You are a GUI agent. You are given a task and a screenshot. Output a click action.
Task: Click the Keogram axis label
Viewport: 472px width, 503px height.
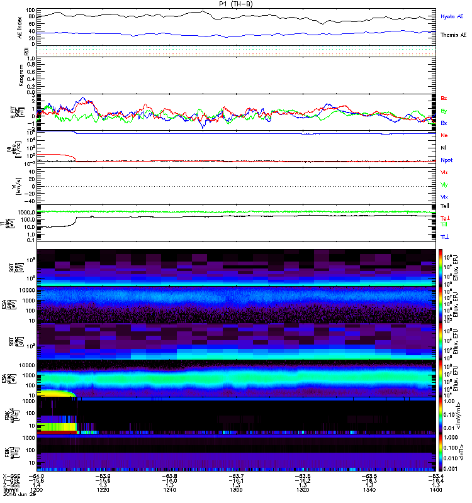click(21, 75)
